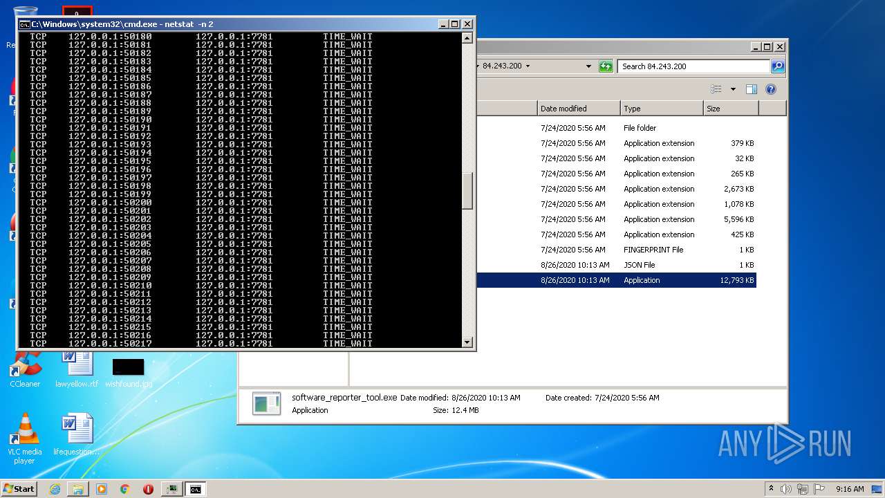Select the 379 KB Application extension row
The image size is (885, 498).
point(616,143)
